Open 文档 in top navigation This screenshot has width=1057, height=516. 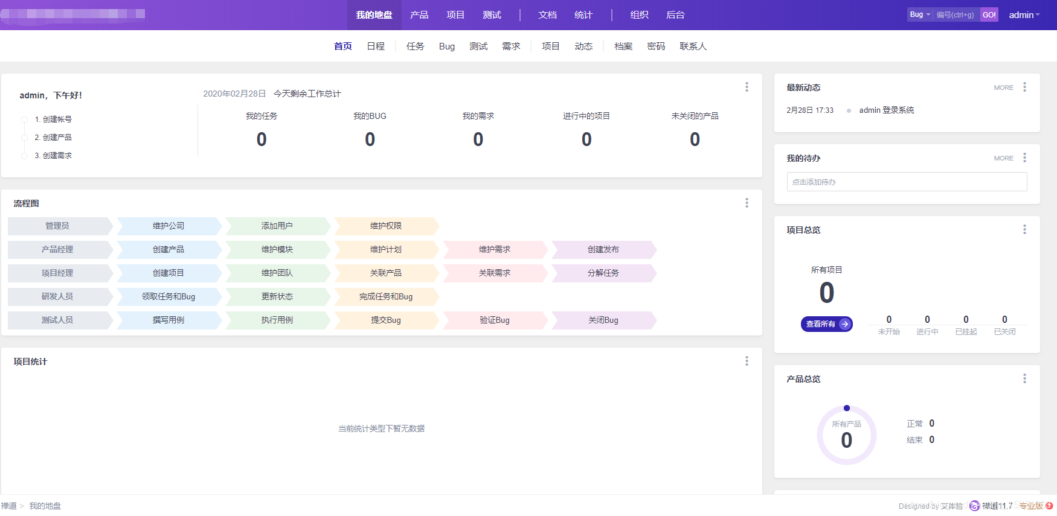click(x=547, y=15)
